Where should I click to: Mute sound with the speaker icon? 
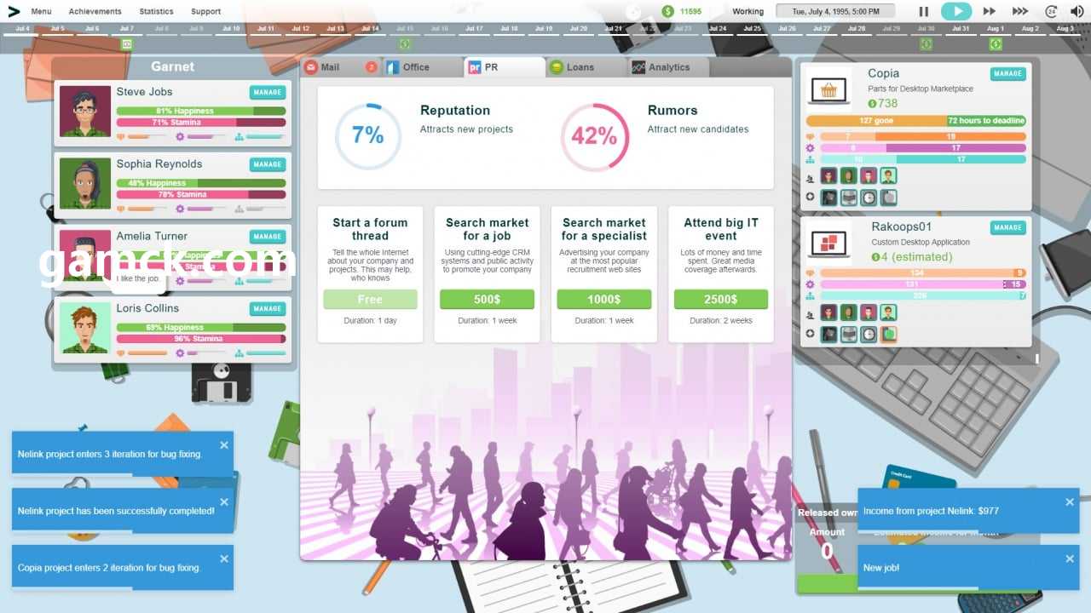[x=1077, y=12]
